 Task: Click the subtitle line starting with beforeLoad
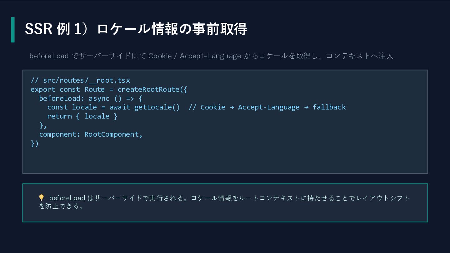[x=211, y=56]
